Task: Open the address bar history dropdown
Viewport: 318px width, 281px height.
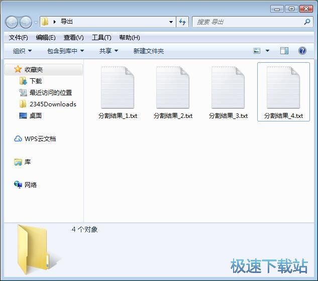Action: 171,22
